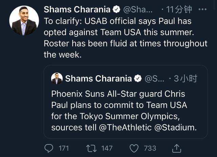Click the Shams Charania name in the quoted tweet
Image resolution: width=217 pixels, height=157 pixels.
click(98, 79)
